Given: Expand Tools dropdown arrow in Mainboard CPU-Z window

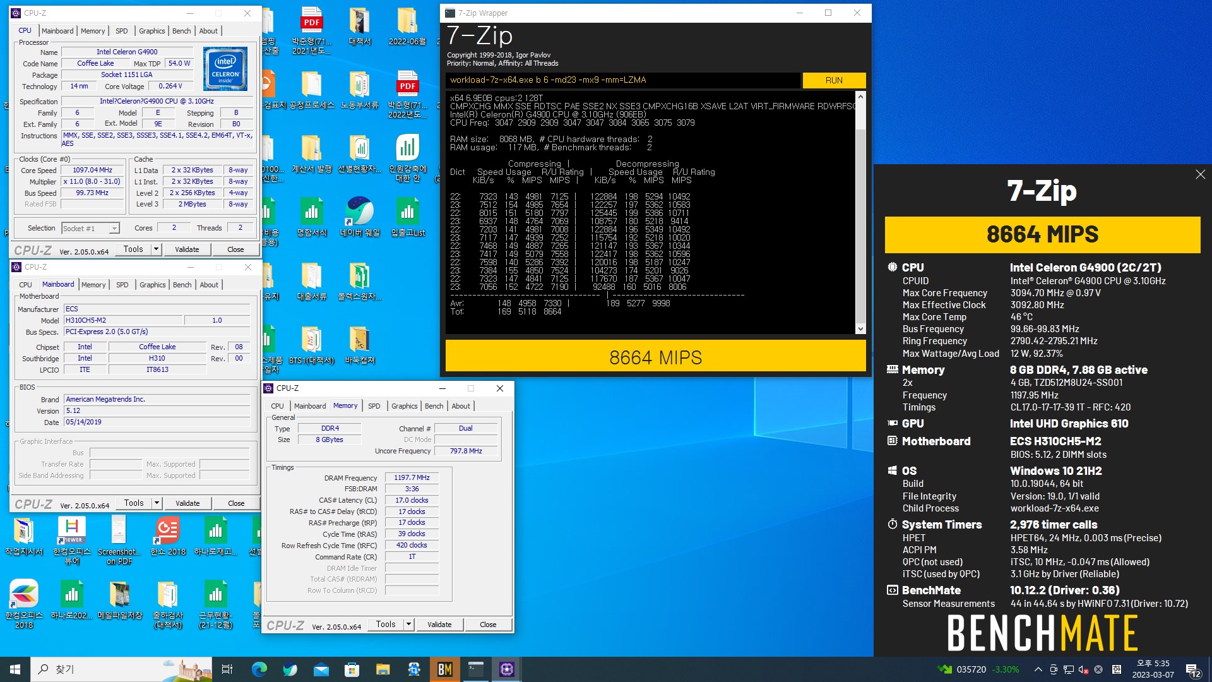Looking at the screenshot, I should coord(157,503).
